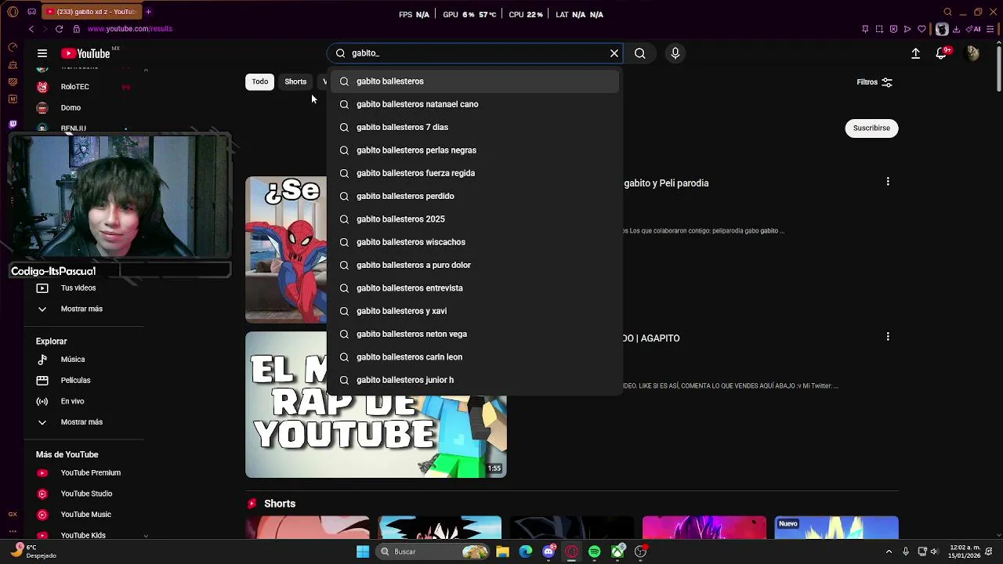Select the Todo results chip
The width and height of the screenshot is (1003, 564).
260,81
